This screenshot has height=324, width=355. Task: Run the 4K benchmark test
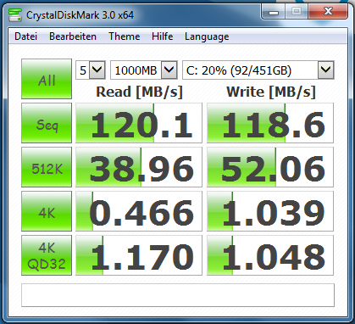[47, 211]
